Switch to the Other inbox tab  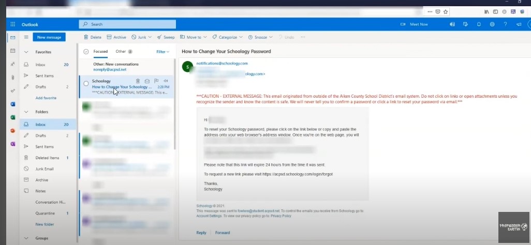click(x=124, y=52)
